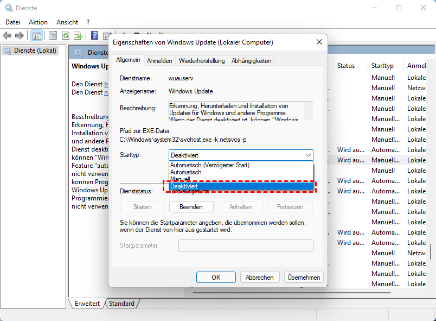Open the toolbar Properties icon
The width and height of the screenshot is (436, 321).
coord(53,35)
